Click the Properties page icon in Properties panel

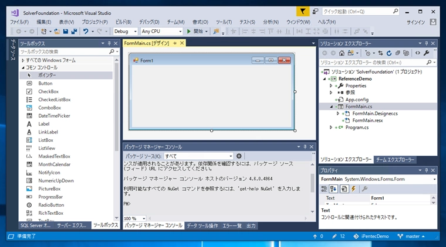(344, 188)
